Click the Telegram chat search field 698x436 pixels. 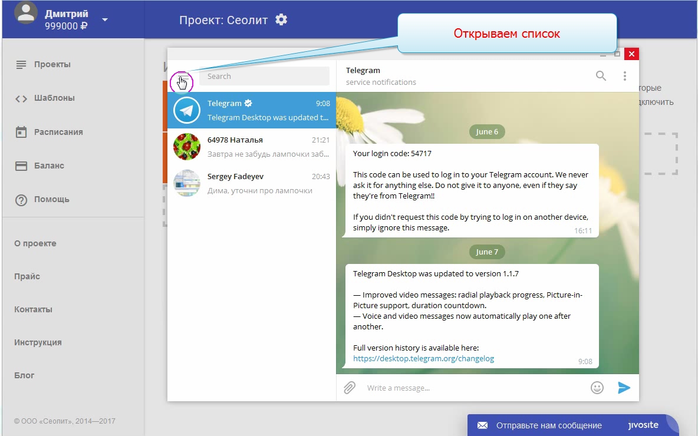tap(264, 76)
